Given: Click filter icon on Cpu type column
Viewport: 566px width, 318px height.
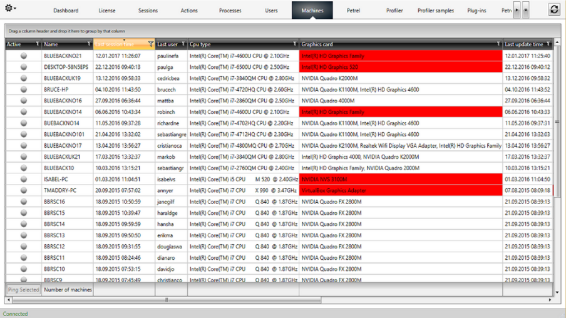Looking at the screenshot, I should point(295,44).
